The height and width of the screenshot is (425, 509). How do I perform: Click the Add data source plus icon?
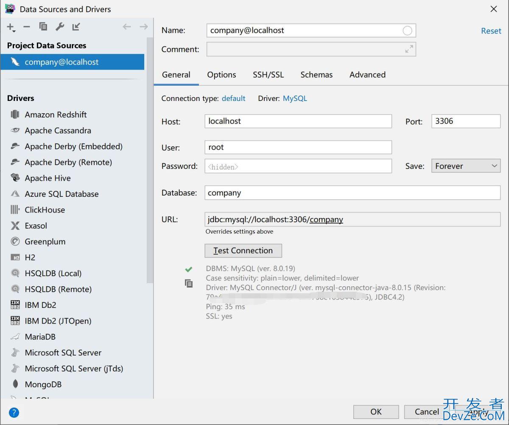click(11, 27)
